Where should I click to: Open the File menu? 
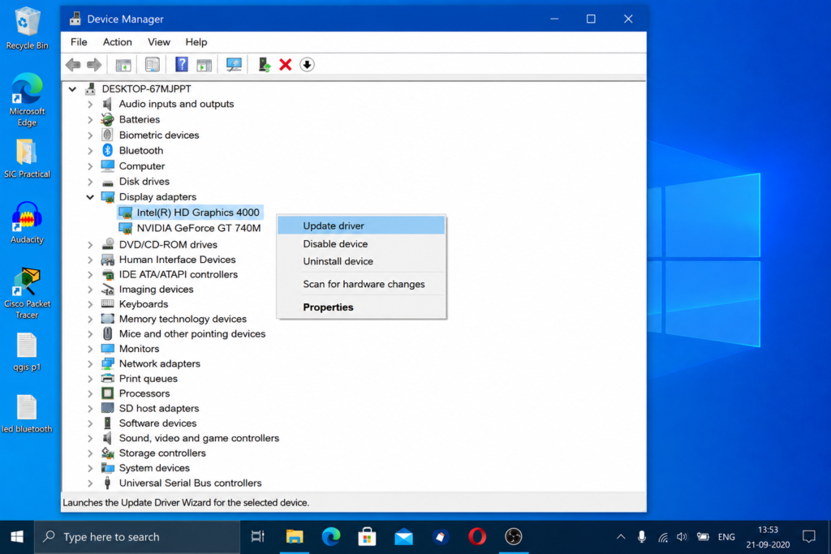[79, 42]
